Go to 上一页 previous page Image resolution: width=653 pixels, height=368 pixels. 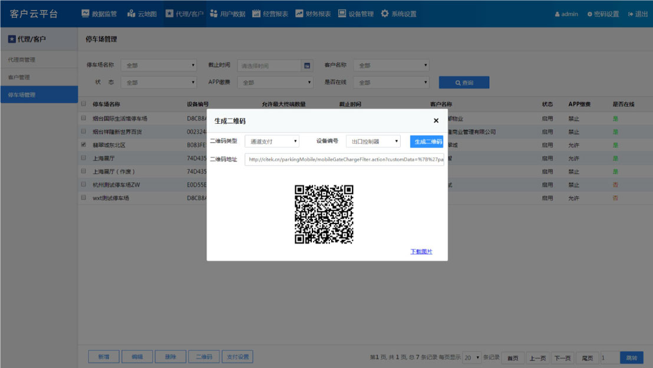[537, 357]
